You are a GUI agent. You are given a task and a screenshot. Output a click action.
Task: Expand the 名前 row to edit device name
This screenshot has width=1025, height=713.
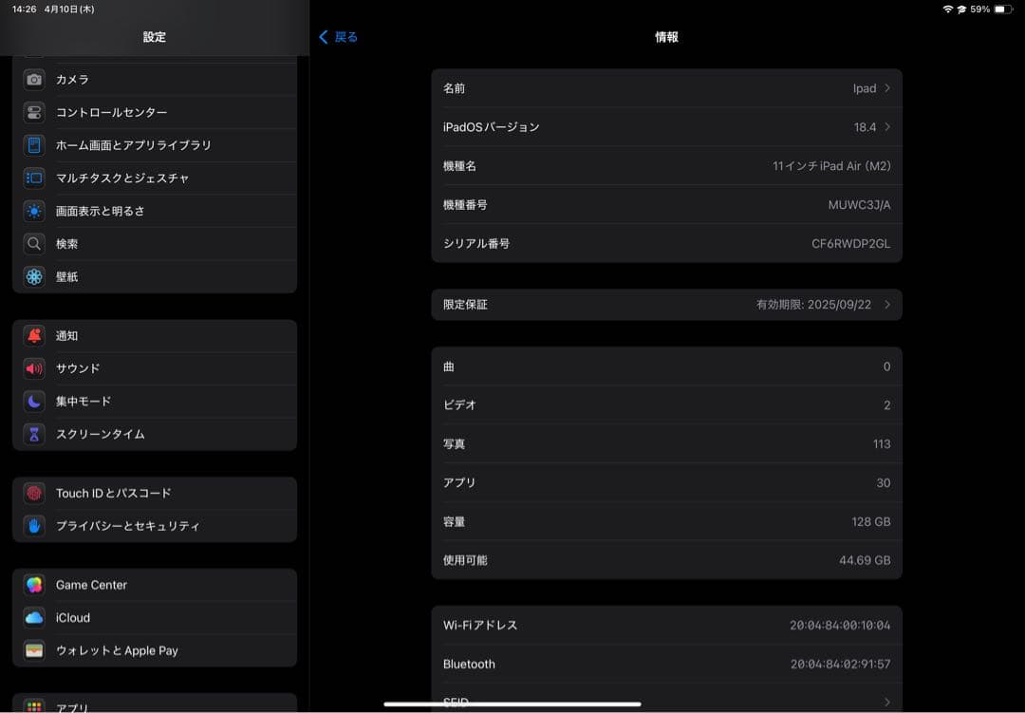point(664,87)
